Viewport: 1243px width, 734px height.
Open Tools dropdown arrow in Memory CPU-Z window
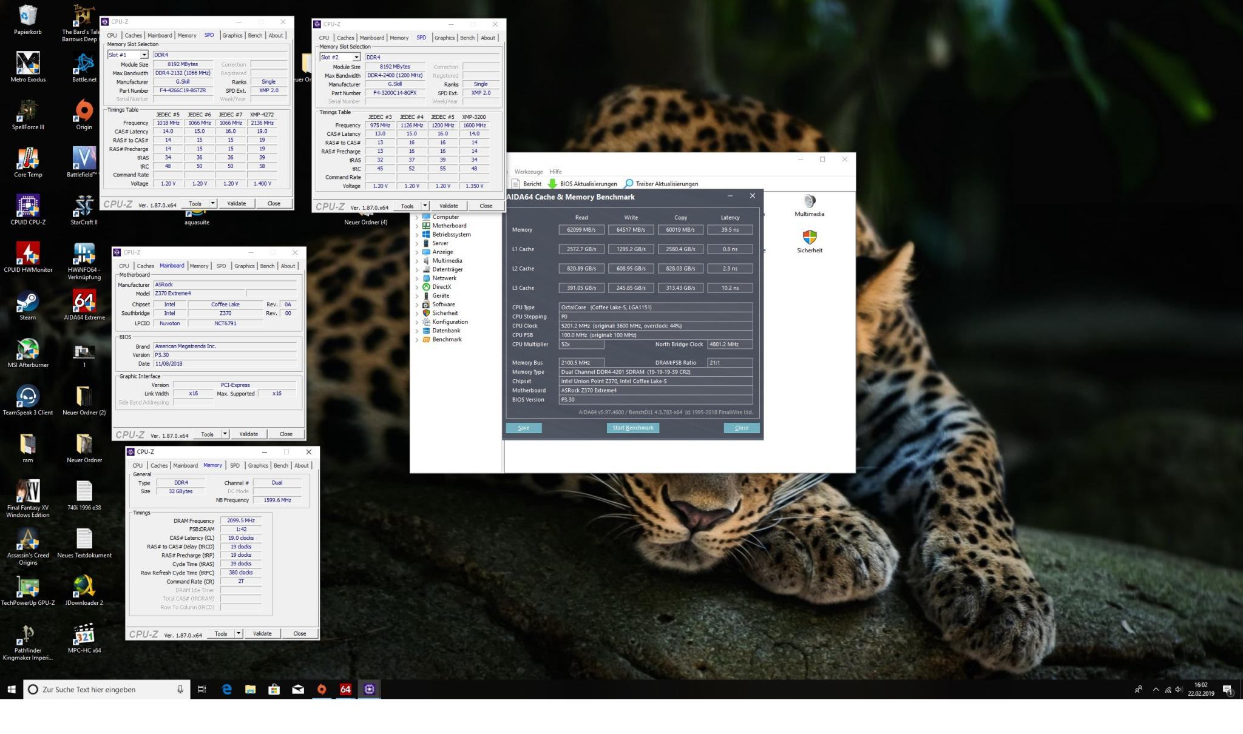click(239, 633)
